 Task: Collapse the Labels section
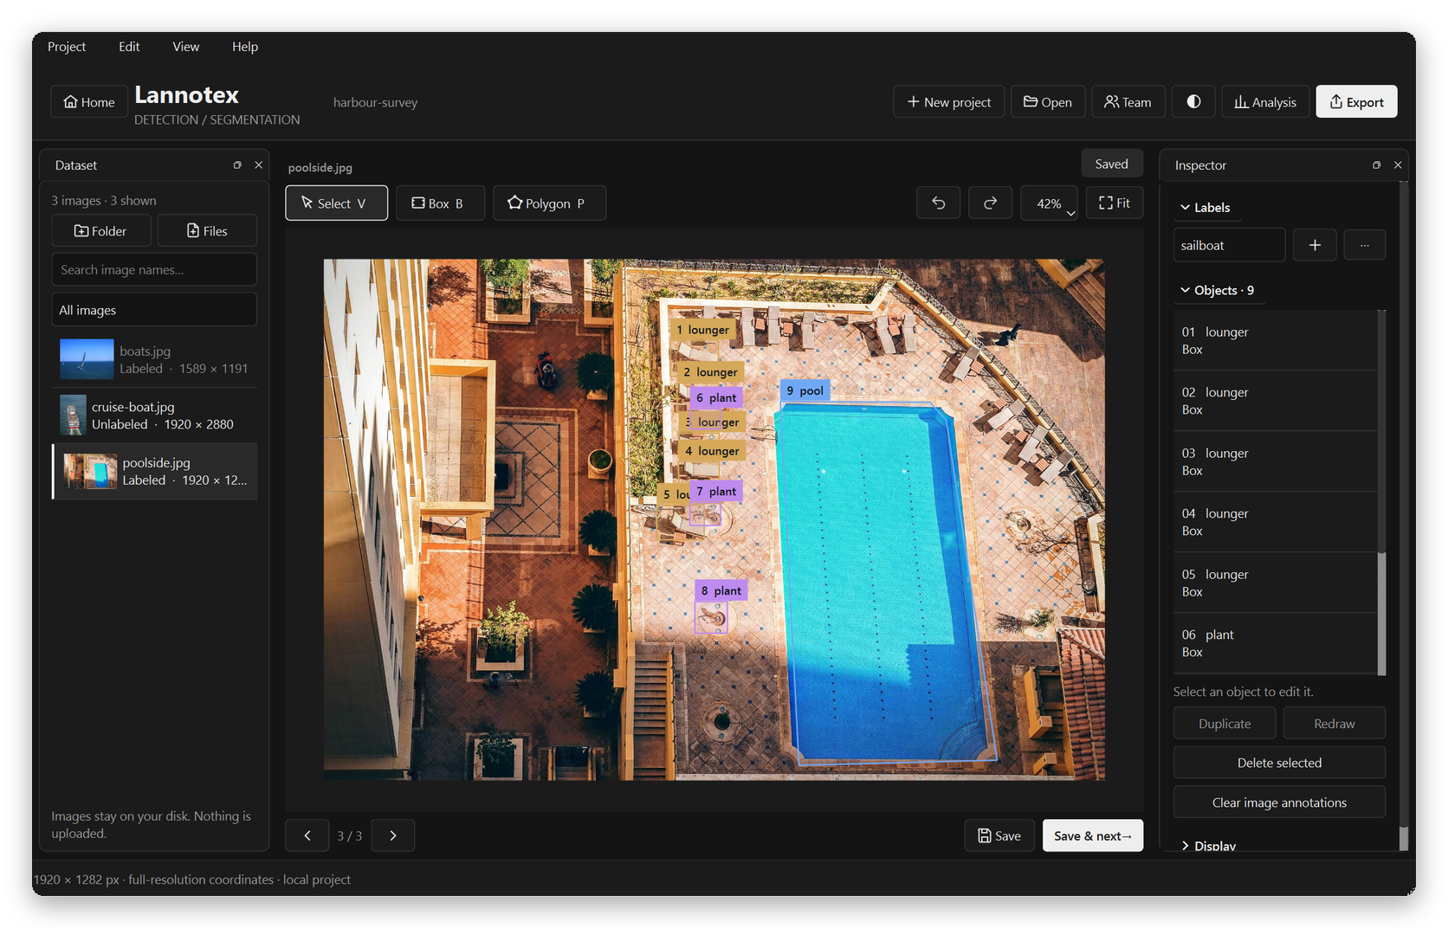[1205, 208]
